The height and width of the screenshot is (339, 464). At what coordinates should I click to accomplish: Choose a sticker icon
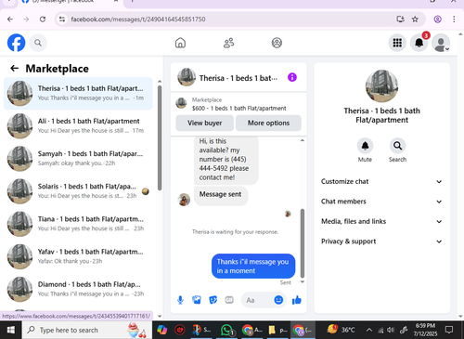point(213,300)
